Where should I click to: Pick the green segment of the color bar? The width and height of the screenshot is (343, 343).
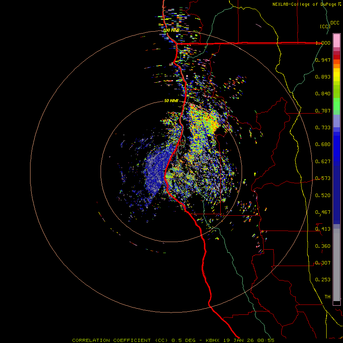pyautogui.click(x=337, y=104)
